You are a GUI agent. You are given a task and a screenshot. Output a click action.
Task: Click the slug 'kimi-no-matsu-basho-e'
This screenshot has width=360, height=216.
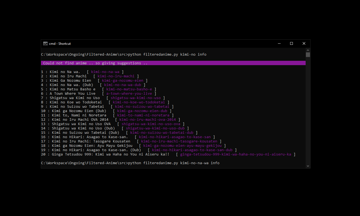tap(129, 89)
